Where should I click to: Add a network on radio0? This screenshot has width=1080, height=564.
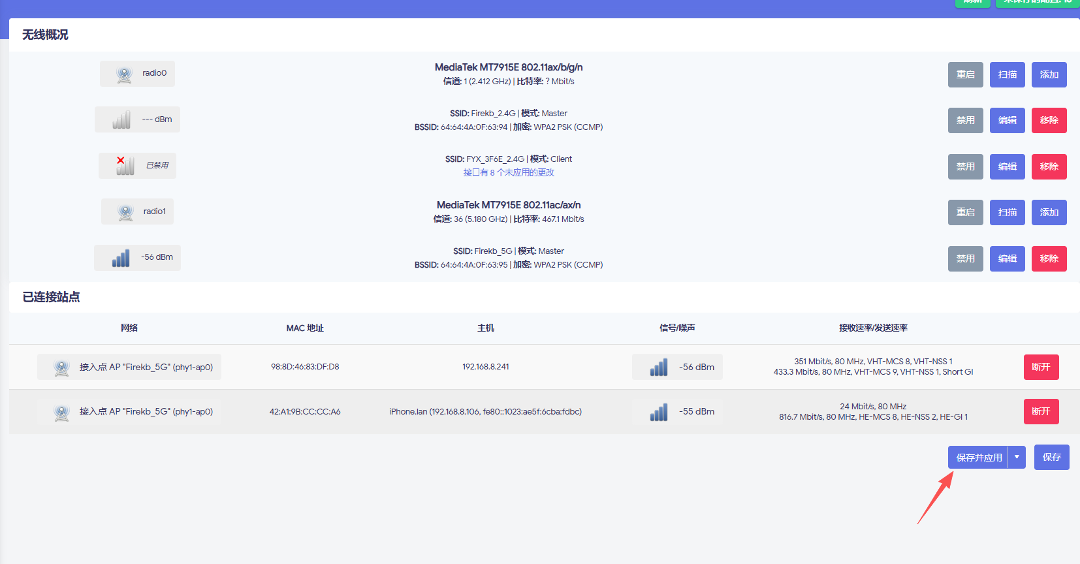click(1049, 74)
